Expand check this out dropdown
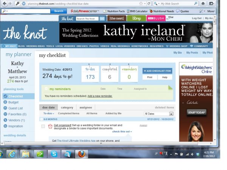This screenshot has height=170, width=227. click(x=122, y=131)
